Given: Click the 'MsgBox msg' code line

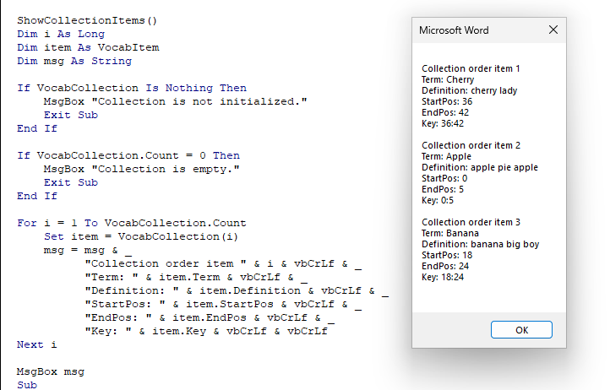Looking at the screenshot, I should tap(51, 371).
